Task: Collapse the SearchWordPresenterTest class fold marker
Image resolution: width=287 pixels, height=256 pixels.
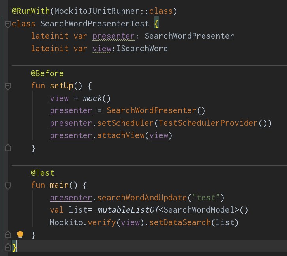Action: 8,24
